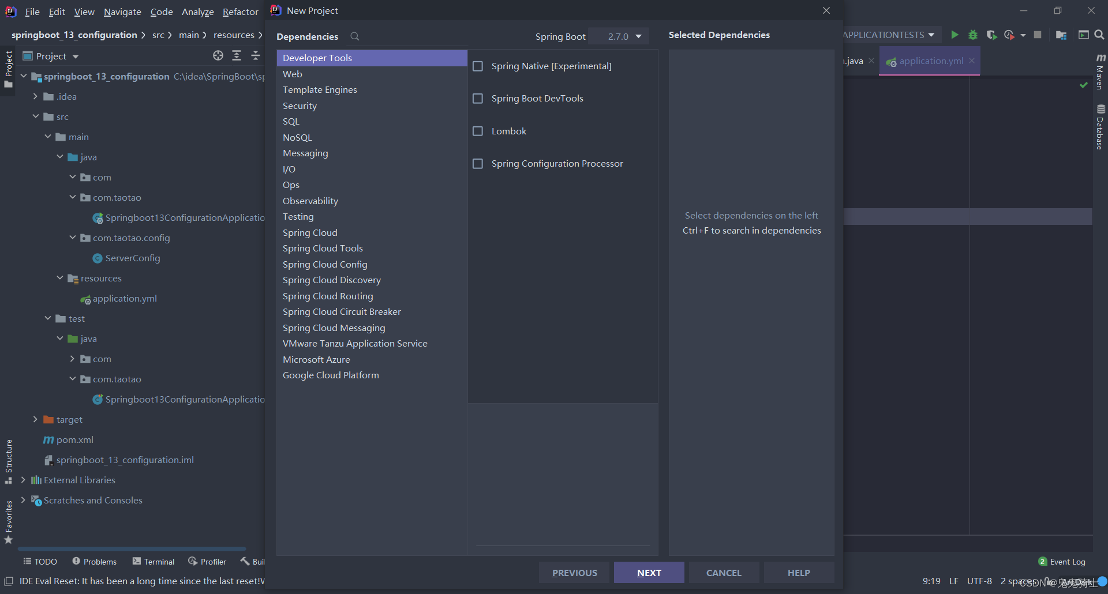1108x594 pixels.
Task: Check the Lombok dependency
Action: tap(478, 131)
